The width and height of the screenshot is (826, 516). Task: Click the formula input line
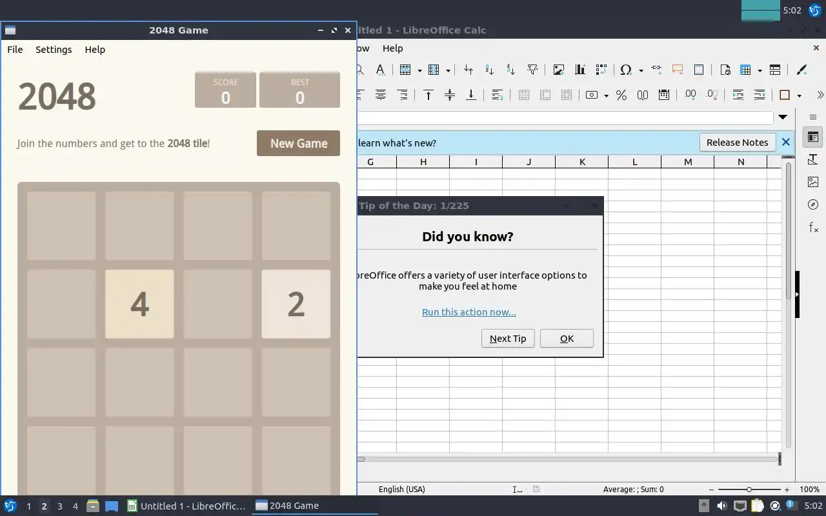pyautogui.click(x=565, y=117)
